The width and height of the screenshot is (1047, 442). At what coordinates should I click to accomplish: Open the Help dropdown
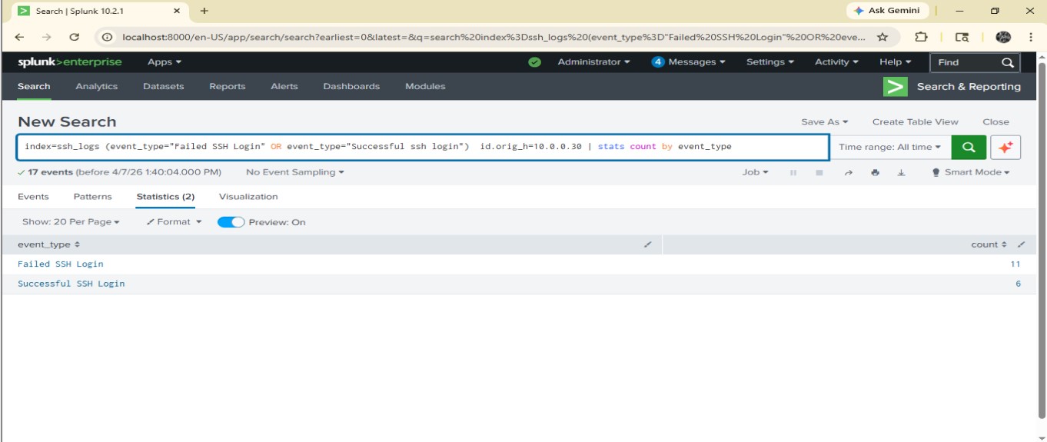point(896,62)
